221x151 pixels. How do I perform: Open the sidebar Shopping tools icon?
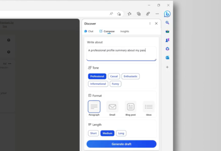click(x=167, y=31)
